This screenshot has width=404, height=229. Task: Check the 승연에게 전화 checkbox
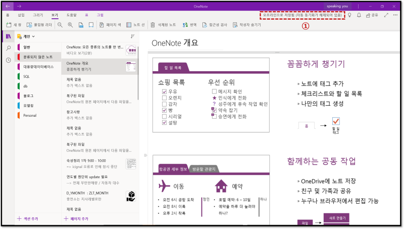pyautogui.click(x=214, y=116)
